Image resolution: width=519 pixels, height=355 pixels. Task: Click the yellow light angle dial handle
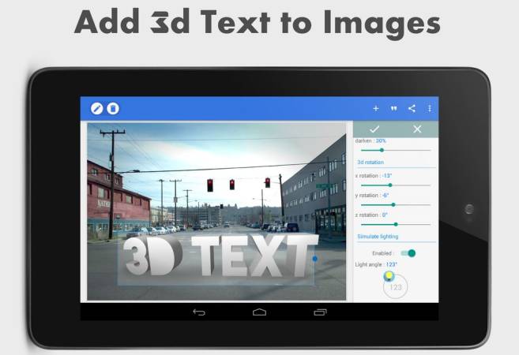pos(389,276)
